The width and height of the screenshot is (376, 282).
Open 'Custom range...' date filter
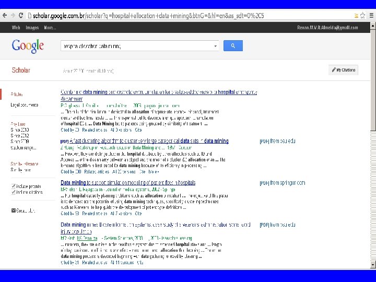(23, 147)
